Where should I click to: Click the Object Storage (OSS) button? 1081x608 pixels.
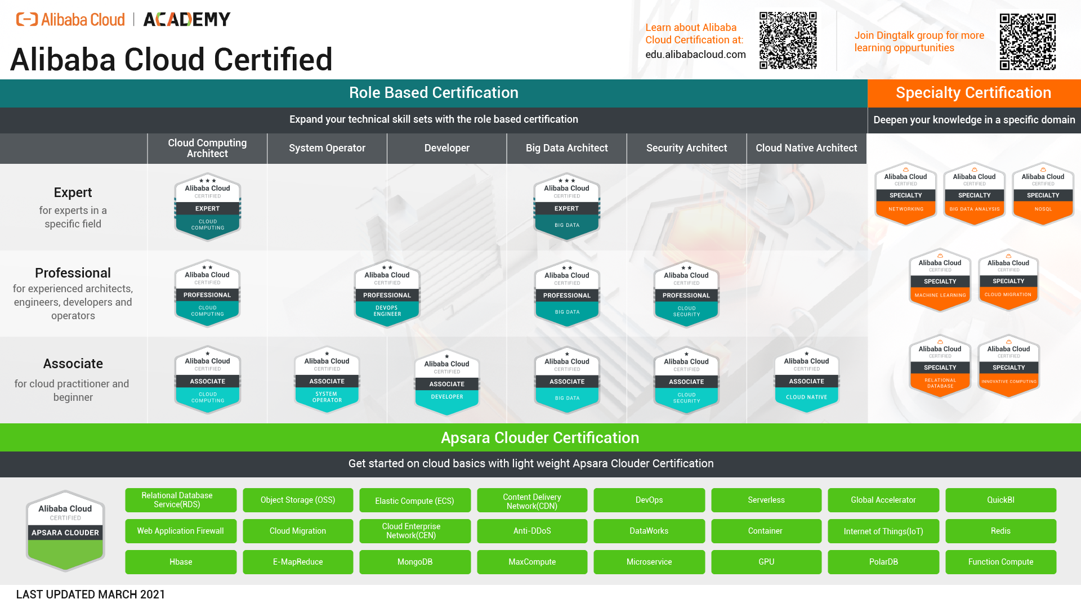tap(298, 500)
